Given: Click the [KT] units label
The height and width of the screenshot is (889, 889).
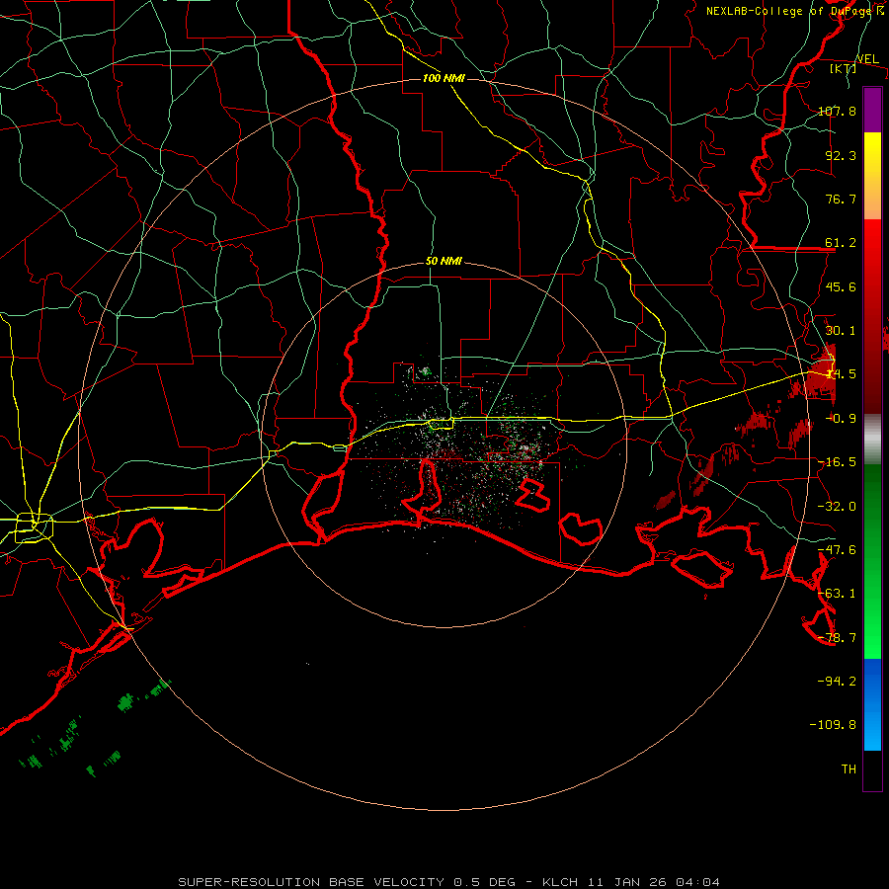Looking at the screenshot, I should [x=844, y=68].
